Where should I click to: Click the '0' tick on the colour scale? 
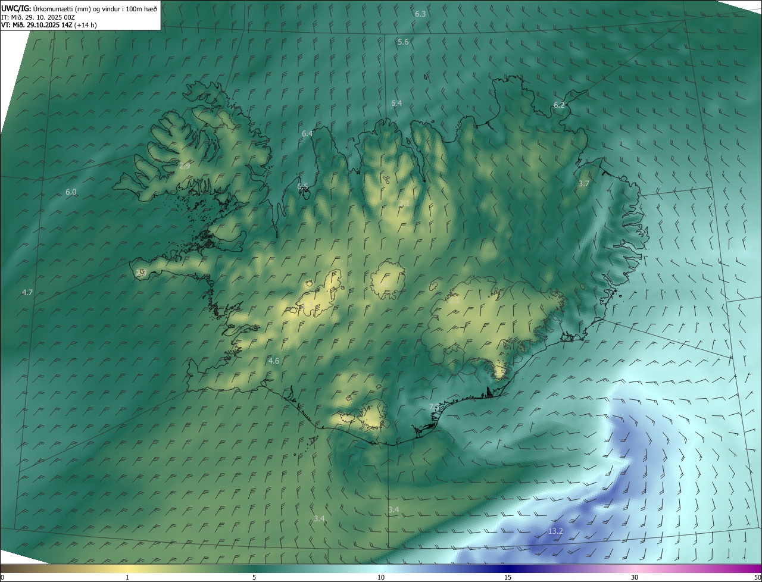pyautogui.click(x=2, y=577)
